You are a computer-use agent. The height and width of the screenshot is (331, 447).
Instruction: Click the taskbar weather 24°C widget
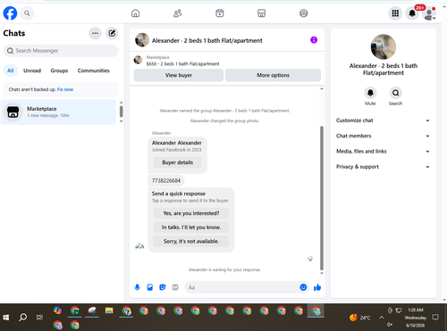coord(359,318)
